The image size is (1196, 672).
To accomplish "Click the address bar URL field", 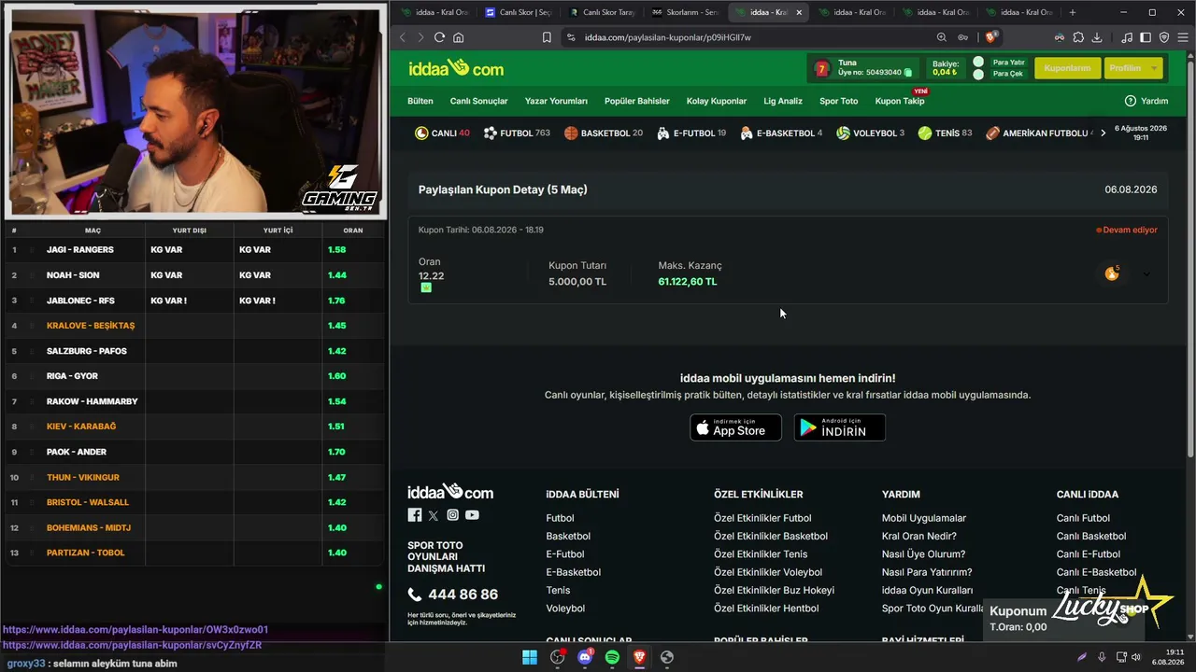I will [x=747, y=37].
